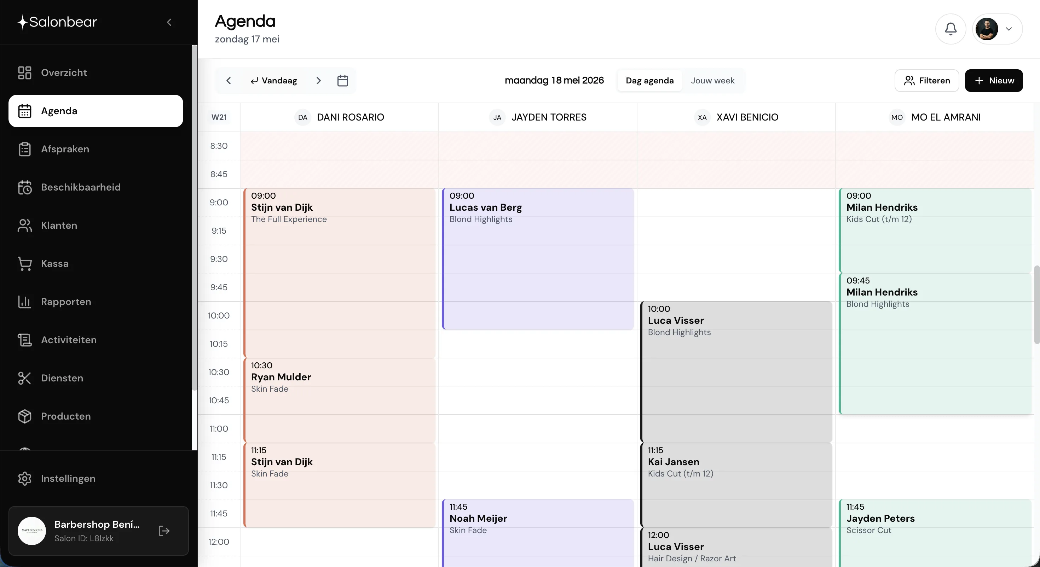Go to next day arrow
This screenshot has width=1040, height=567.
click(318, 80)
